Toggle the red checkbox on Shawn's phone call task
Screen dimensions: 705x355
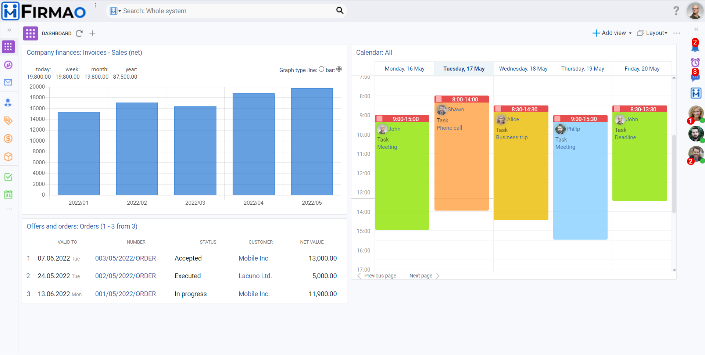[x=439, y=99]
